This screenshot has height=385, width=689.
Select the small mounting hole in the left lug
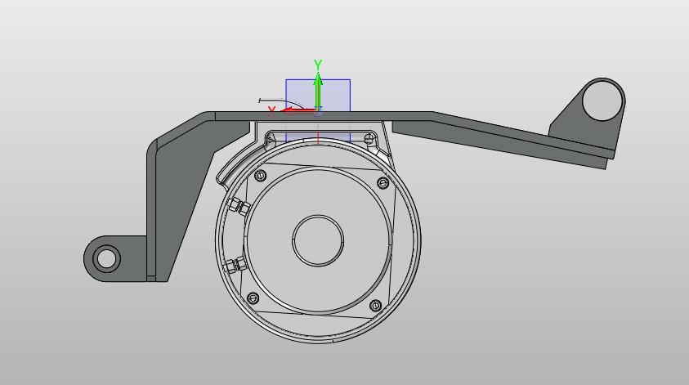pos(106,258)
